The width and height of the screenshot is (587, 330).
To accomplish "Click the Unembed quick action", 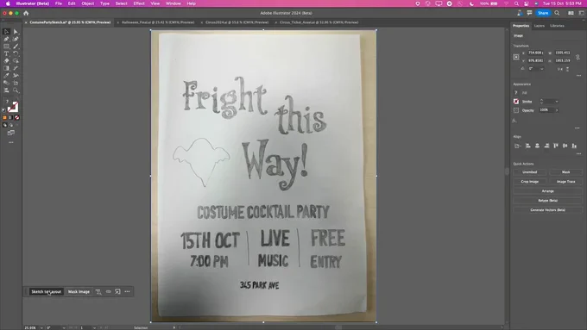I will [529, 172].
